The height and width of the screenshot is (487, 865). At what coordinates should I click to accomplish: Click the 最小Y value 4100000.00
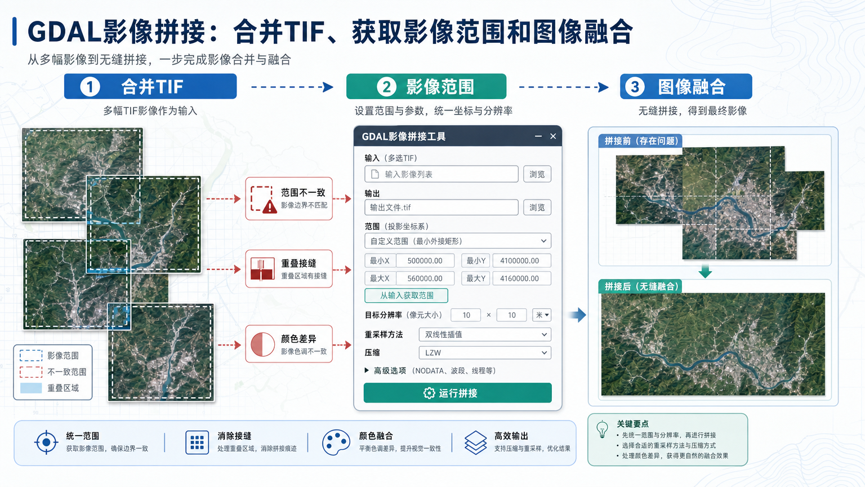point(521,261)
